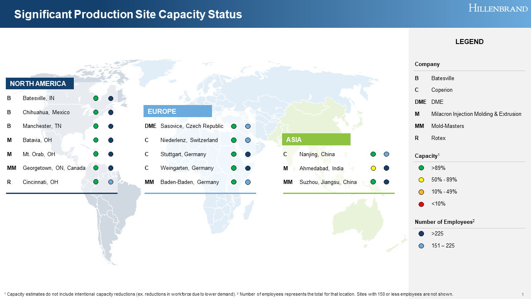Click the employee dot for Niederlenz, Switzerland

click(x=248, y=140)
